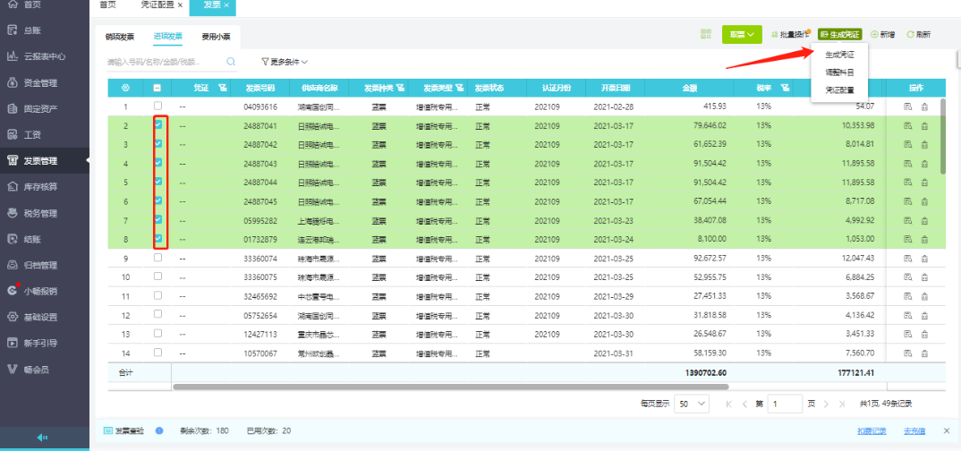The width and height of the screenshot is (961, 451).
Task: Open 基础设置 in the sidebar
Action: pos(40,318)
